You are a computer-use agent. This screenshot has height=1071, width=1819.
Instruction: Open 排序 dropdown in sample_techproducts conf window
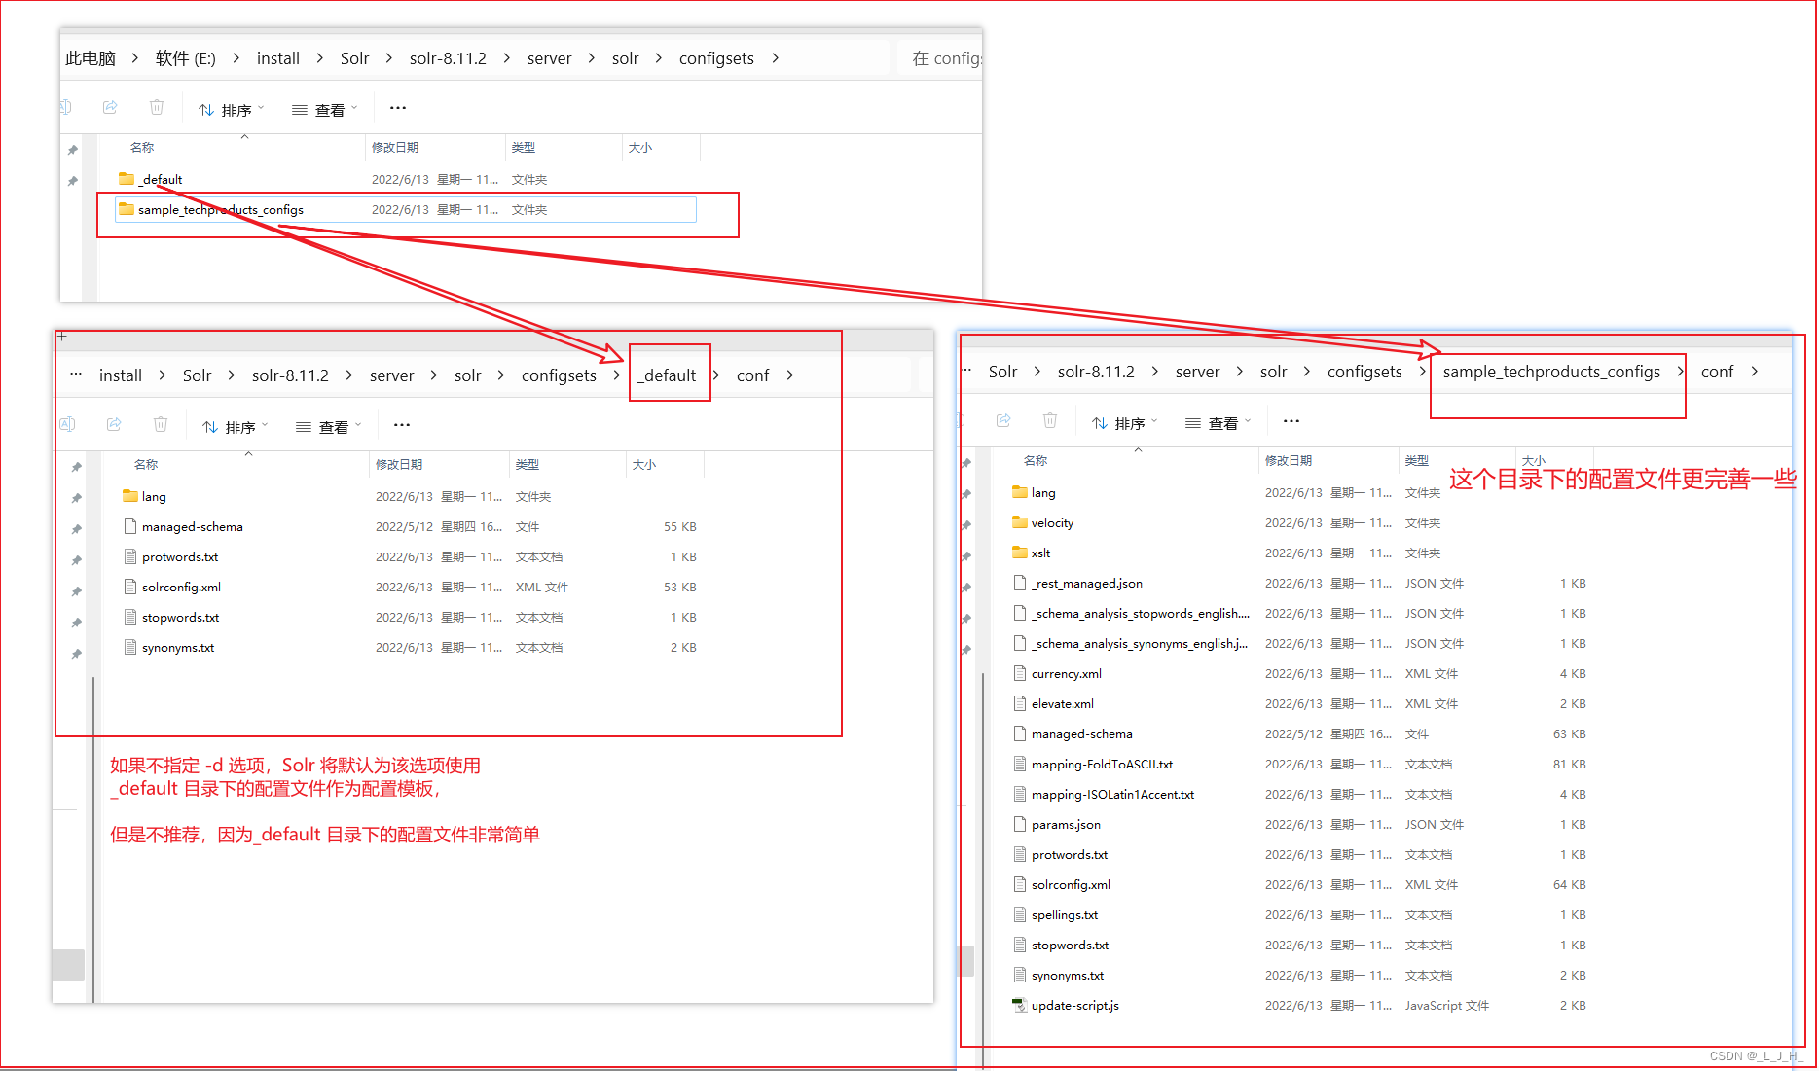click(1125, 423)
